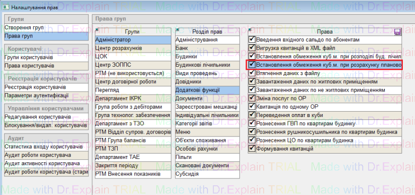Click the small marker icon in Групи column header
The height and width of the screenshot is (195, 415).
point(97,30)
